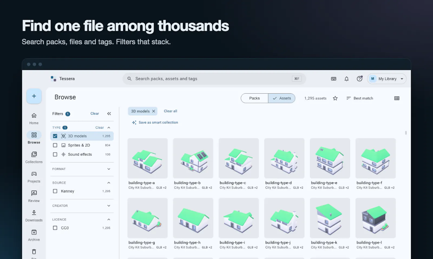This screenshot has height=259, width=433.
Task: Click Clear in the TYPE section
Action: (100, 127)
